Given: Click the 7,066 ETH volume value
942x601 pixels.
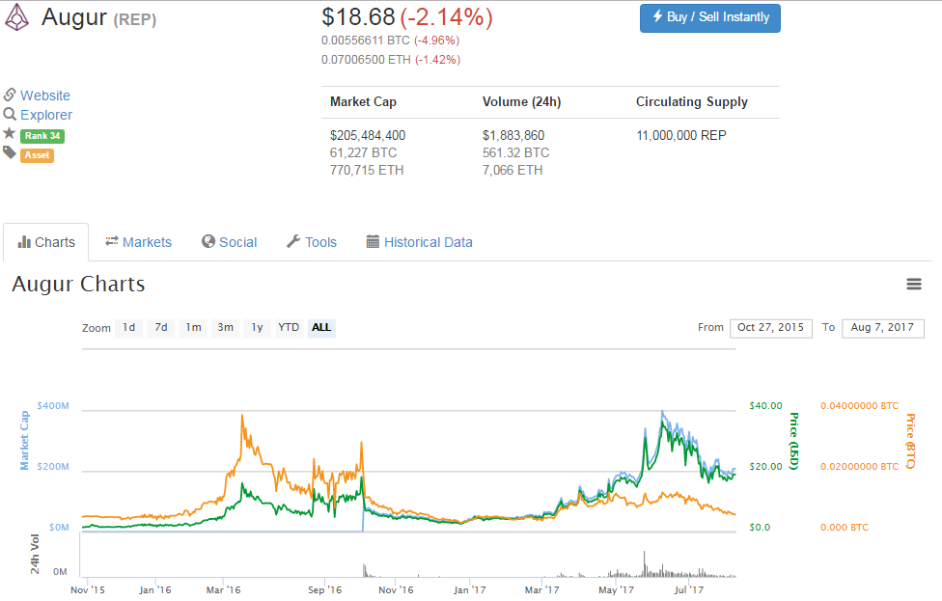Looking at the screenshot, I should coord(513,170).
